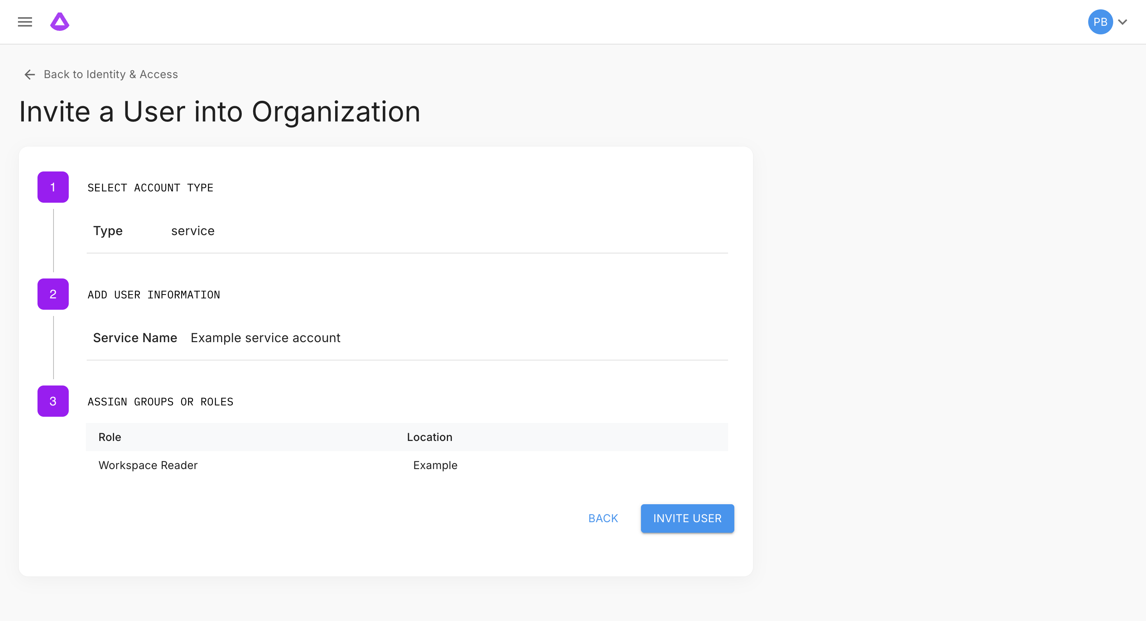
Task: Click the PB user avatar
Action: coord(1100,22)
